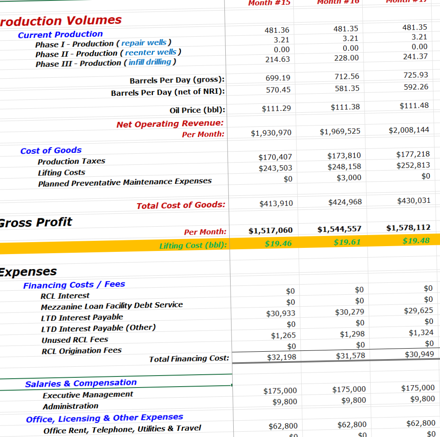440x437 pixels.
Task: Click lifting costs cell $252,813
Action: click(x=413, y=165)
